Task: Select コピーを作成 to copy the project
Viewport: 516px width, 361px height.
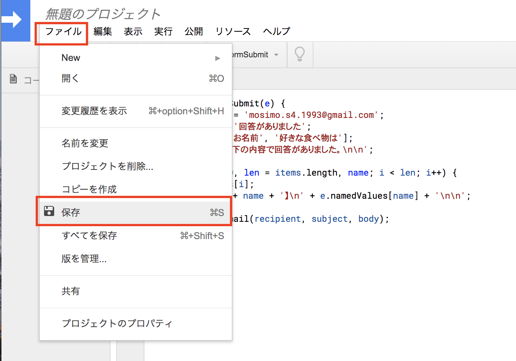Action: tap(89, 189)
